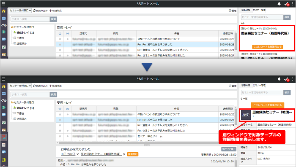Toggle star on highlighted お申込み row, lower screenshot
This screenshot has width=296, height=167.
click(x=60, y=120)
